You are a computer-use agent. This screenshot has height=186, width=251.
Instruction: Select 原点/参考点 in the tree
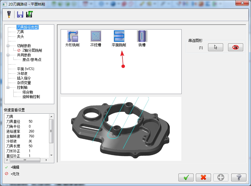coord(32,60)
